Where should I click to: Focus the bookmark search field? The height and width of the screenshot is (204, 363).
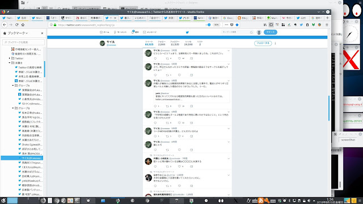pyautogui.click(x=24, y=42)
